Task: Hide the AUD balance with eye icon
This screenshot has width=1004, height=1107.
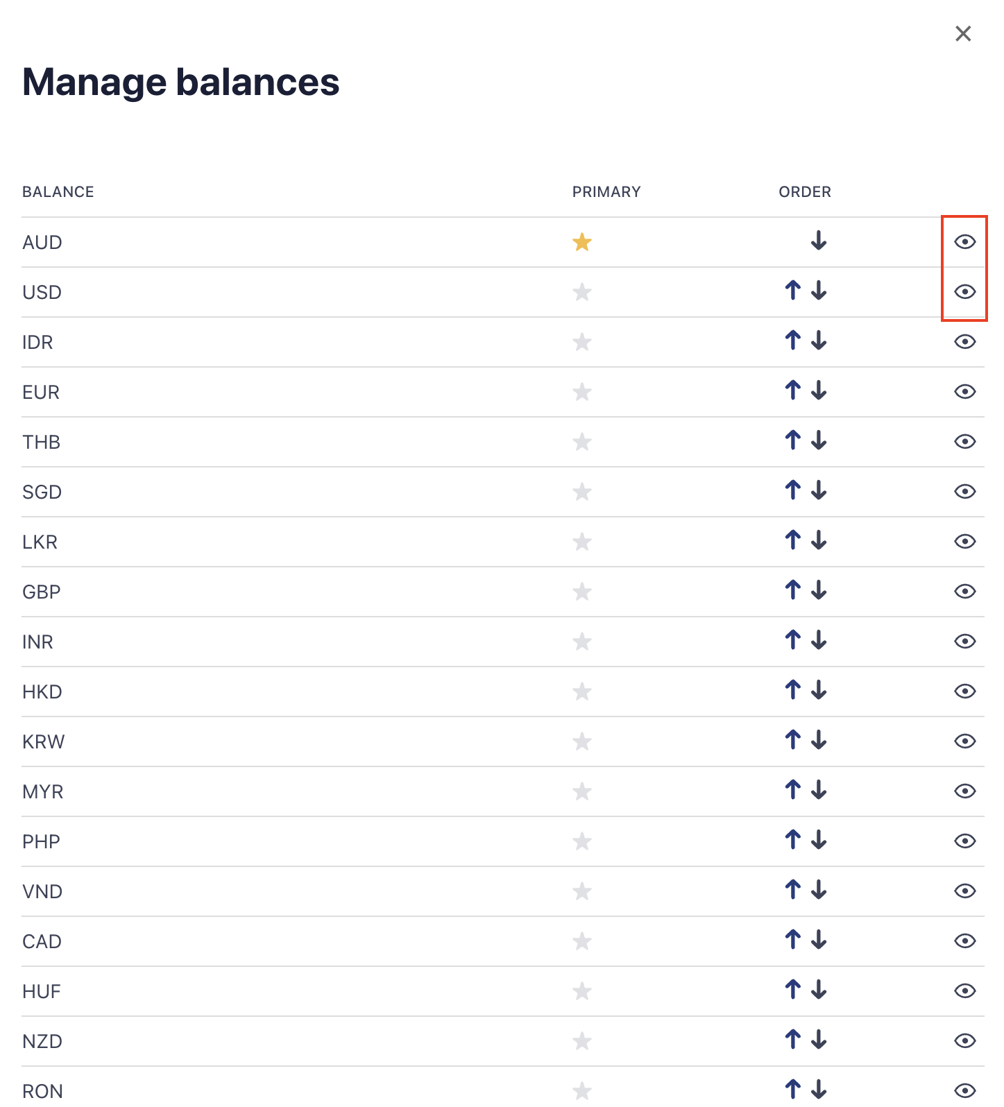Action: click(x=964, y=241)
